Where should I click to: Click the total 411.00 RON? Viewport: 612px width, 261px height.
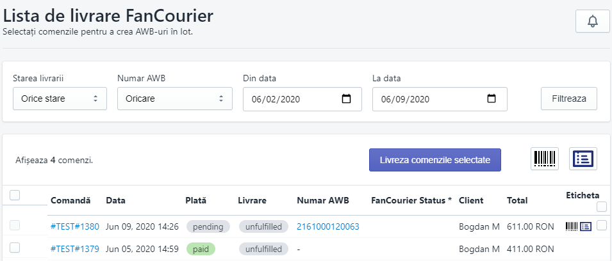[x=531, y=249]
